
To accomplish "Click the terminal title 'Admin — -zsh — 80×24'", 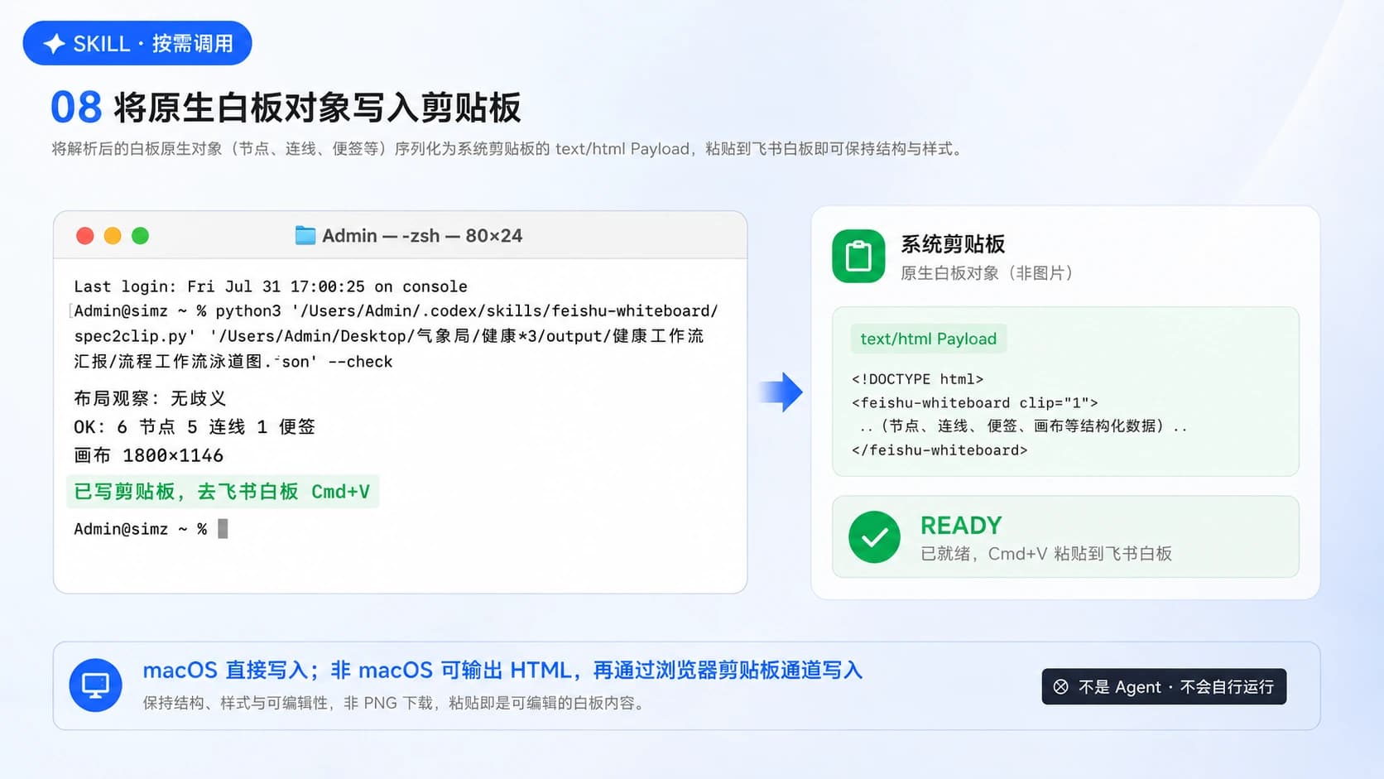I will 422,236.
